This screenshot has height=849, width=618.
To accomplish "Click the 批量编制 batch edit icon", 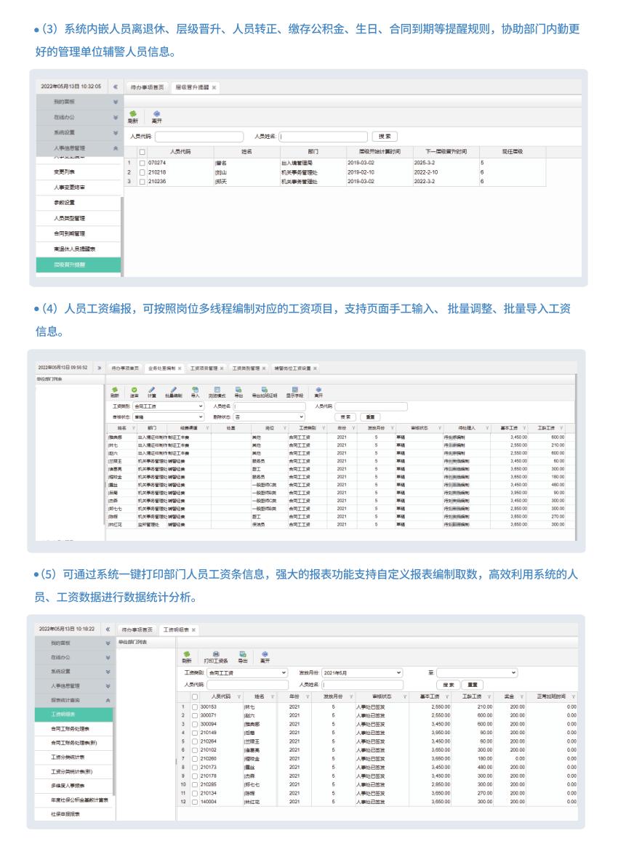I will click(173, 392).
